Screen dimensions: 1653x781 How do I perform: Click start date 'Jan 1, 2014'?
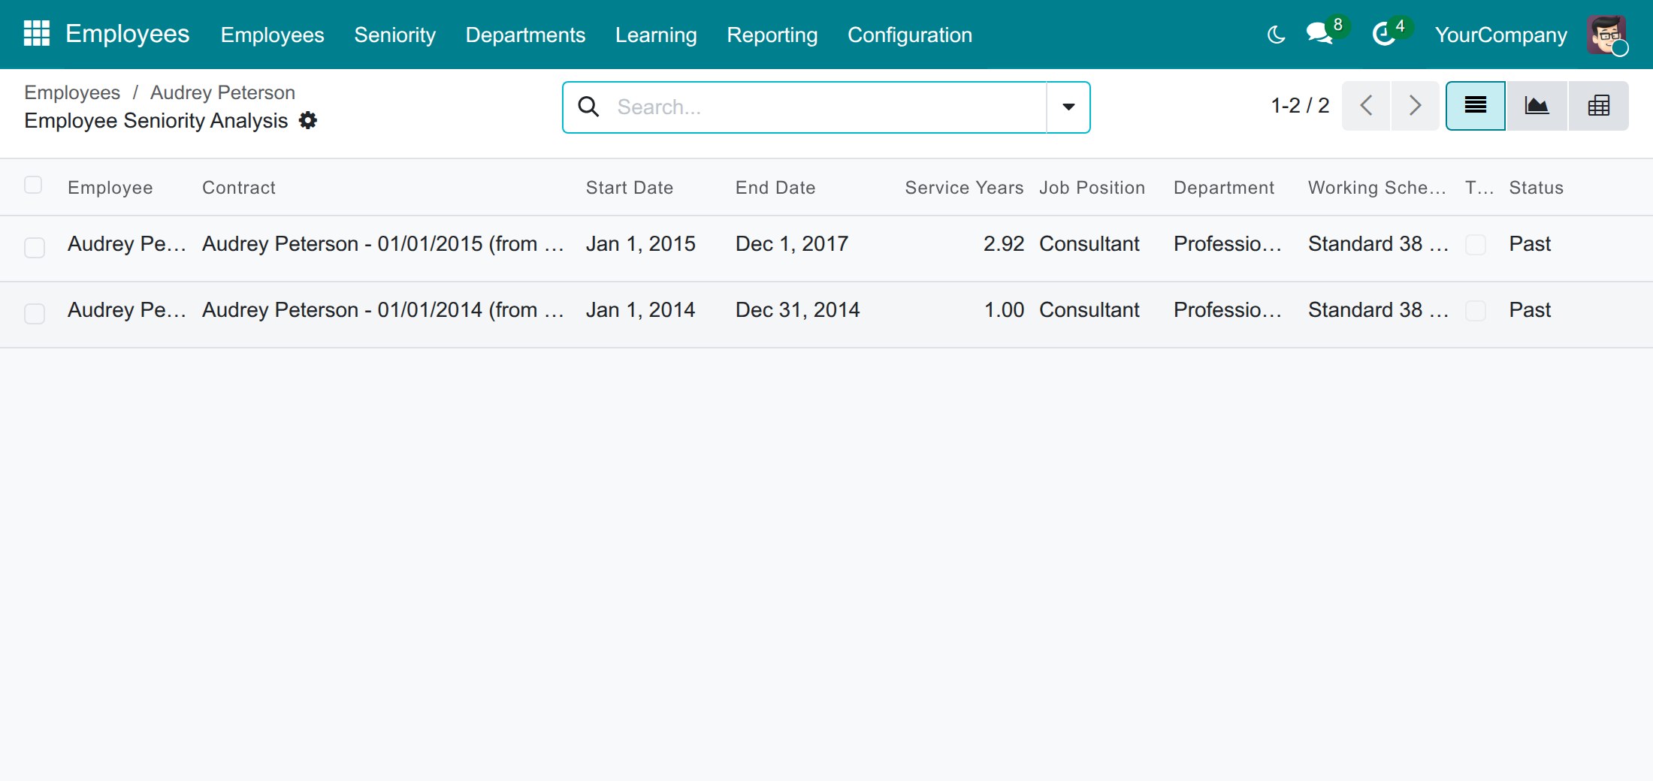pyautogui.click(x=641, y=310)
